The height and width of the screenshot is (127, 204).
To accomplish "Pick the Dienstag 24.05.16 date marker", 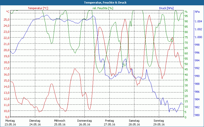I will 35,122.
